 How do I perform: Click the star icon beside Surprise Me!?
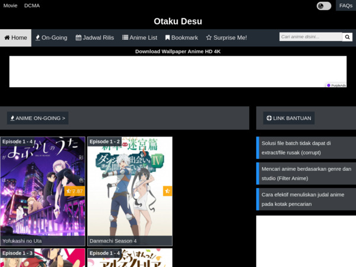tap(209, 37)
